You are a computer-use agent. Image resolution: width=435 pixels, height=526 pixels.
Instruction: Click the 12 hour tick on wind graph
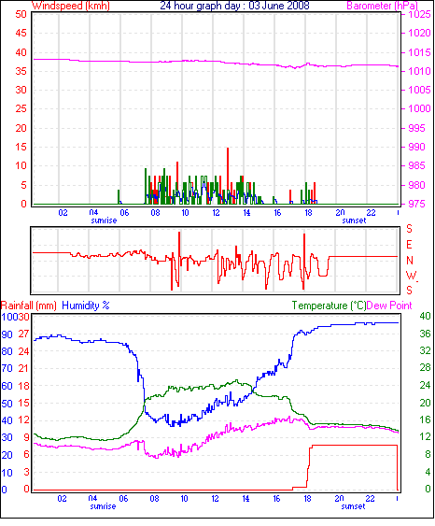pyautogui.click(x=216, y=213)
